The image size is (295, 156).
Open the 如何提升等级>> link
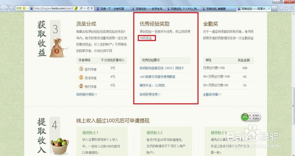(86, 94)
